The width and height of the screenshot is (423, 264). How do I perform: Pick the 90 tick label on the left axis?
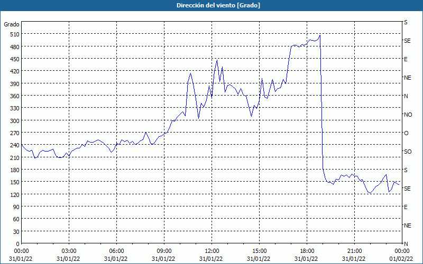point(16,207)
